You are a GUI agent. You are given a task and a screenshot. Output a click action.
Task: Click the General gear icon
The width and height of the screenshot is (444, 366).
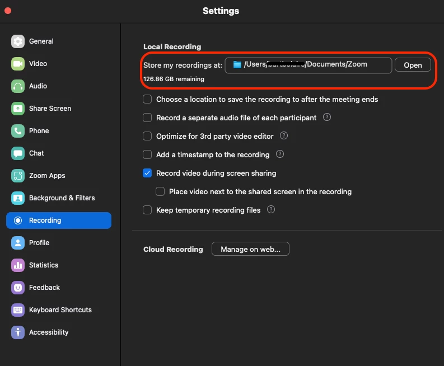[18, 41]
